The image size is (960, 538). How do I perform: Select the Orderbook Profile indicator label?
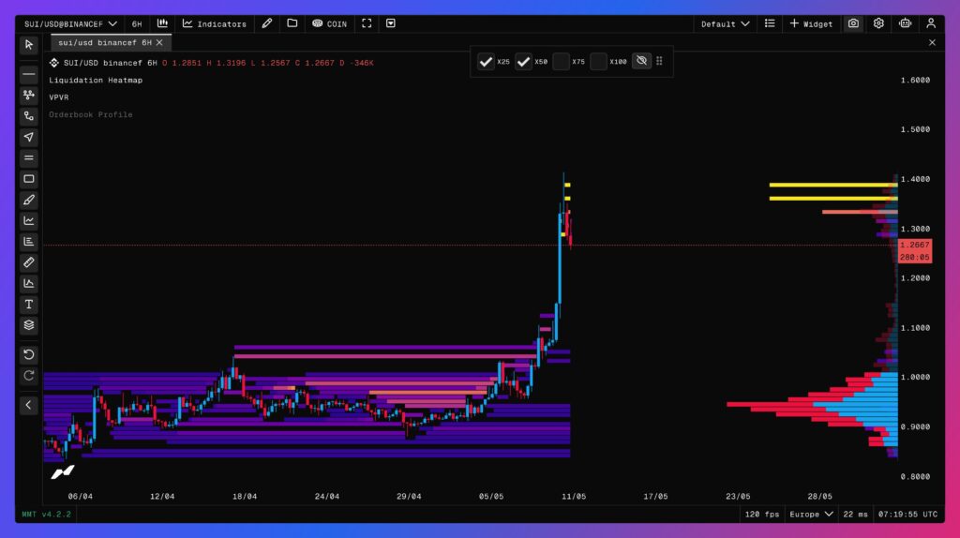pyautogui.click(x=91, y=114)
